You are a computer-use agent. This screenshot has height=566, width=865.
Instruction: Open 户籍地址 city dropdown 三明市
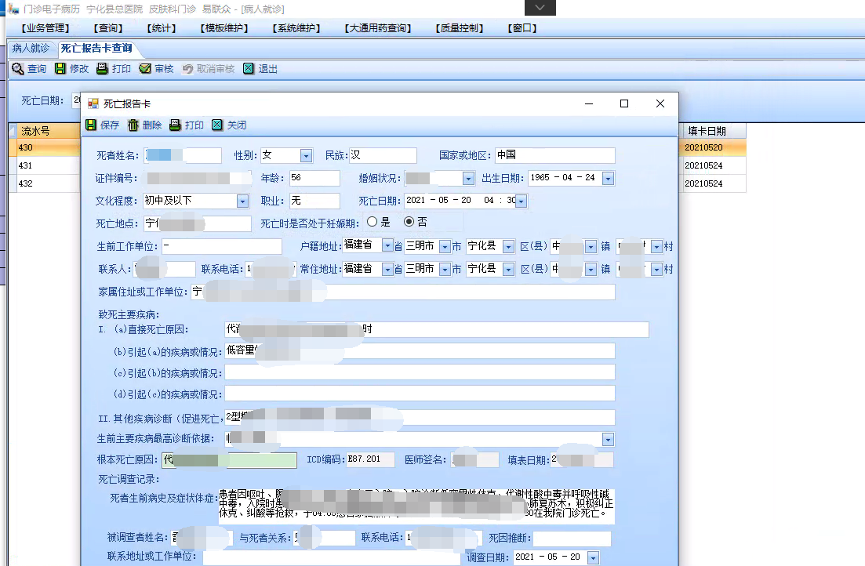pyautogui.click(x=445, y=247)
